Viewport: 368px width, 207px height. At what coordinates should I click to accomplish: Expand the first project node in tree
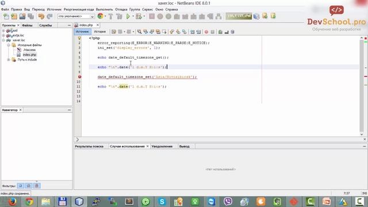(3, 30)
